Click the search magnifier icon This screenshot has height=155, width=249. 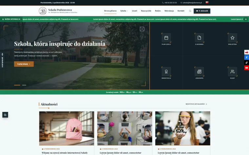click(x=190, y=11)
